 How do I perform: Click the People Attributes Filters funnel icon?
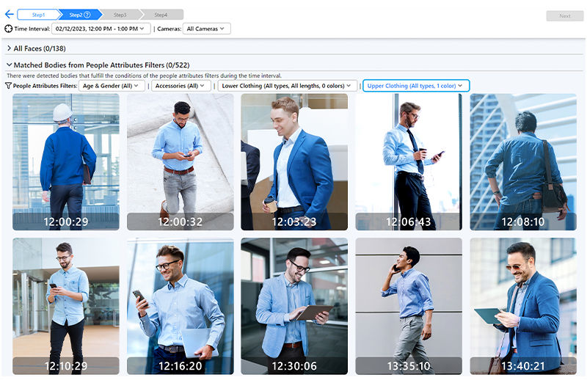tap(9, 86)
